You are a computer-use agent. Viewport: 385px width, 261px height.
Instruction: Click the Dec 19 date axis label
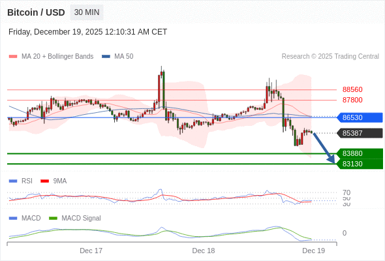click(314, 251)
